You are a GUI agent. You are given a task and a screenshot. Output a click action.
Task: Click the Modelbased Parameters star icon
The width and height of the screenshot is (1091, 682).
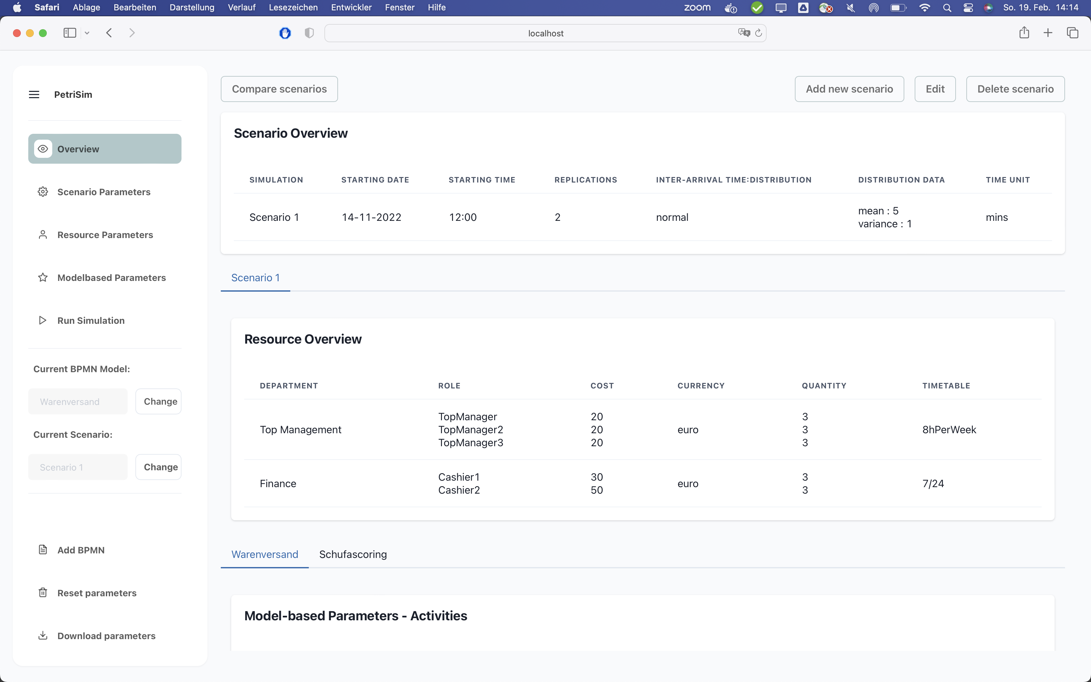[x=43, y=277]
